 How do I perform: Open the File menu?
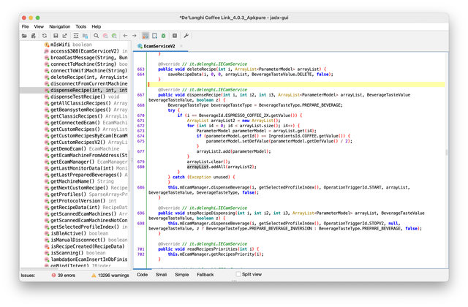26,26
